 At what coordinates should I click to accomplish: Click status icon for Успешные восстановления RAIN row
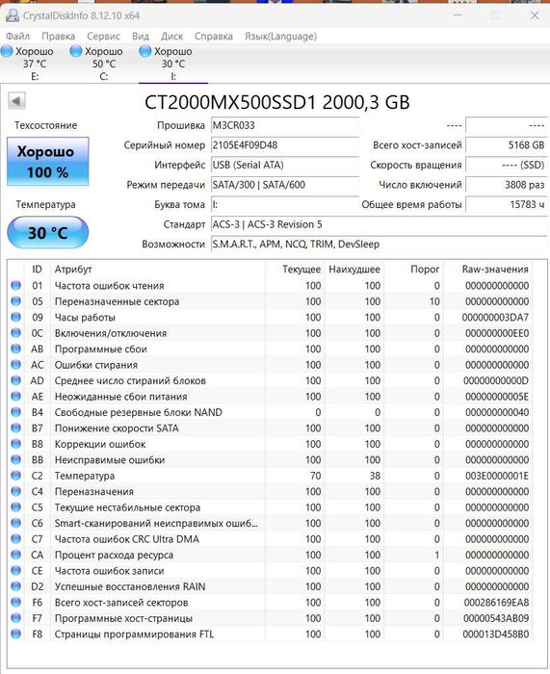16,586
